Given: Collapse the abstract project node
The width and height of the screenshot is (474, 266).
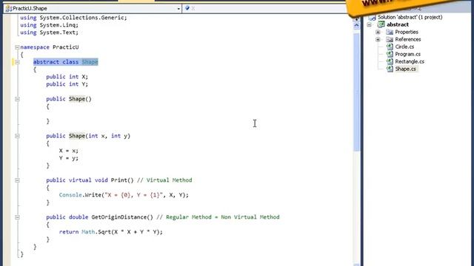Looking at the screenshot, I should [370, 24].
